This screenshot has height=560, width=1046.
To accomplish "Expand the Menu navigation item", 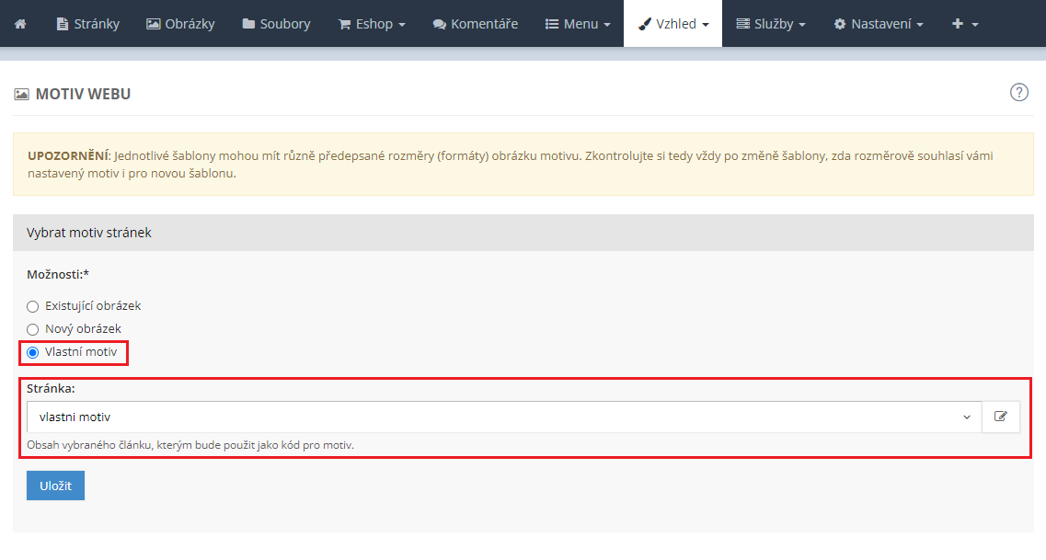I will tap(578, 24).
